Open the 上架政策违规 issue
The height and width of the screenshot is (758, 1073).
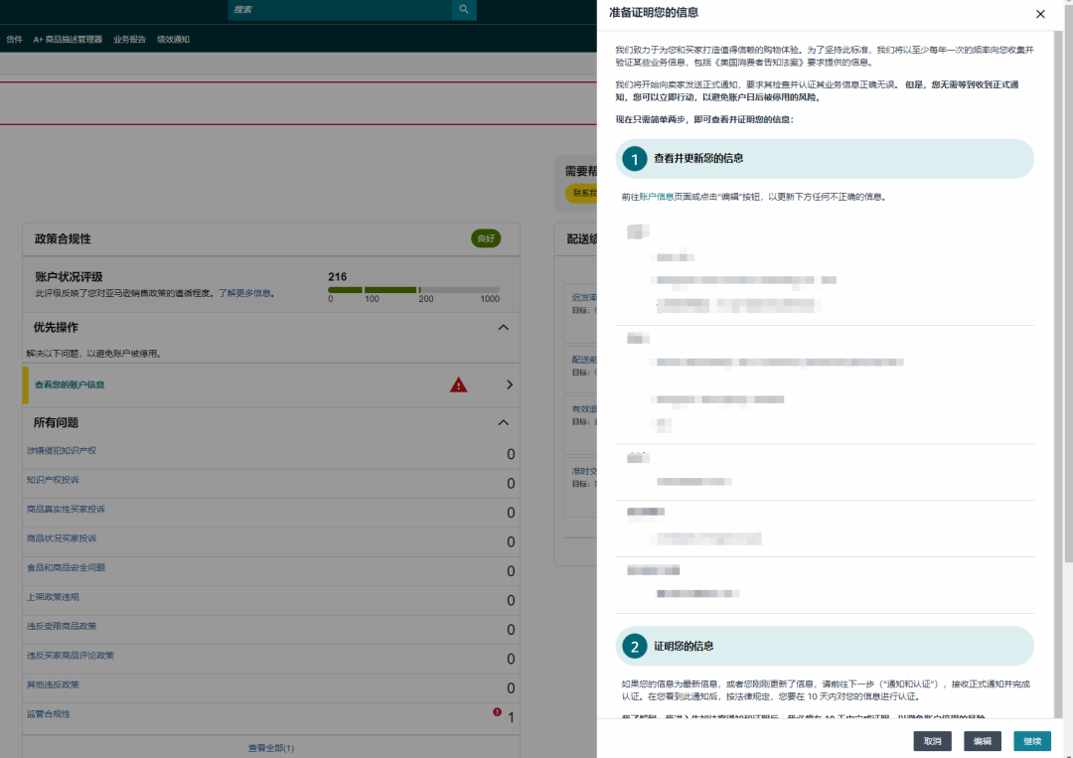[x=53, y=597]
